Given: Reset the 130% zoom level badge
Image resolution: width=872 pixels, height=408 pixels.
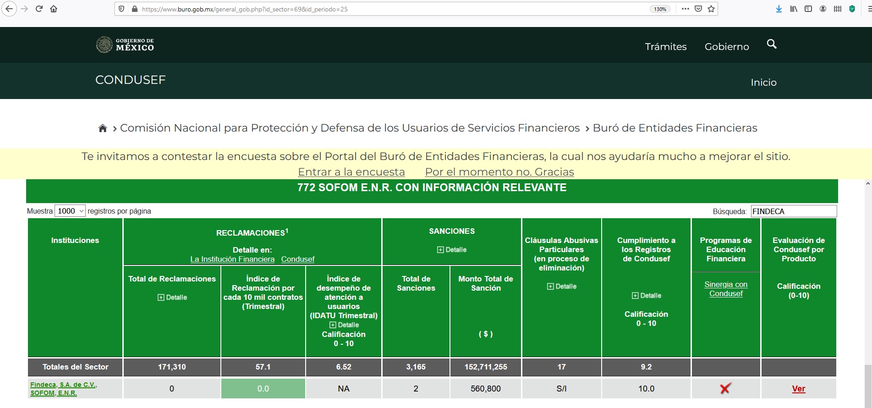Looking at the screenshot, I should pos(660,9).
